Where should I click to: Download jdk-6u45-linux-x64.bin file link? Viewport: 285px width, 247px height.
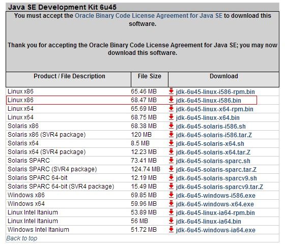point(208,118)
